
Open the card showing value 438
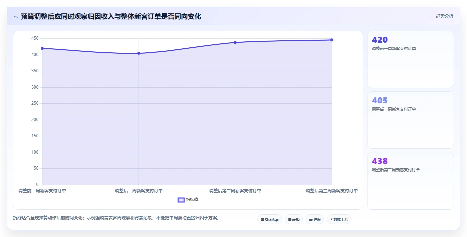tap(411, 181)
